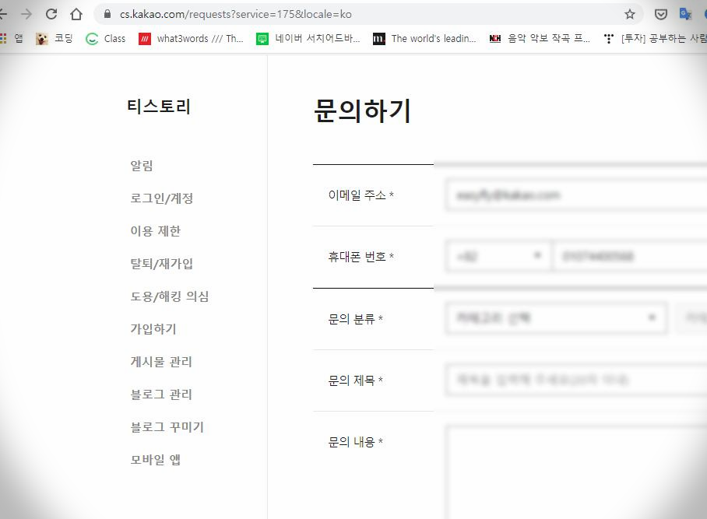Bookmark this page with the star icon

click(x=630, y=14)
